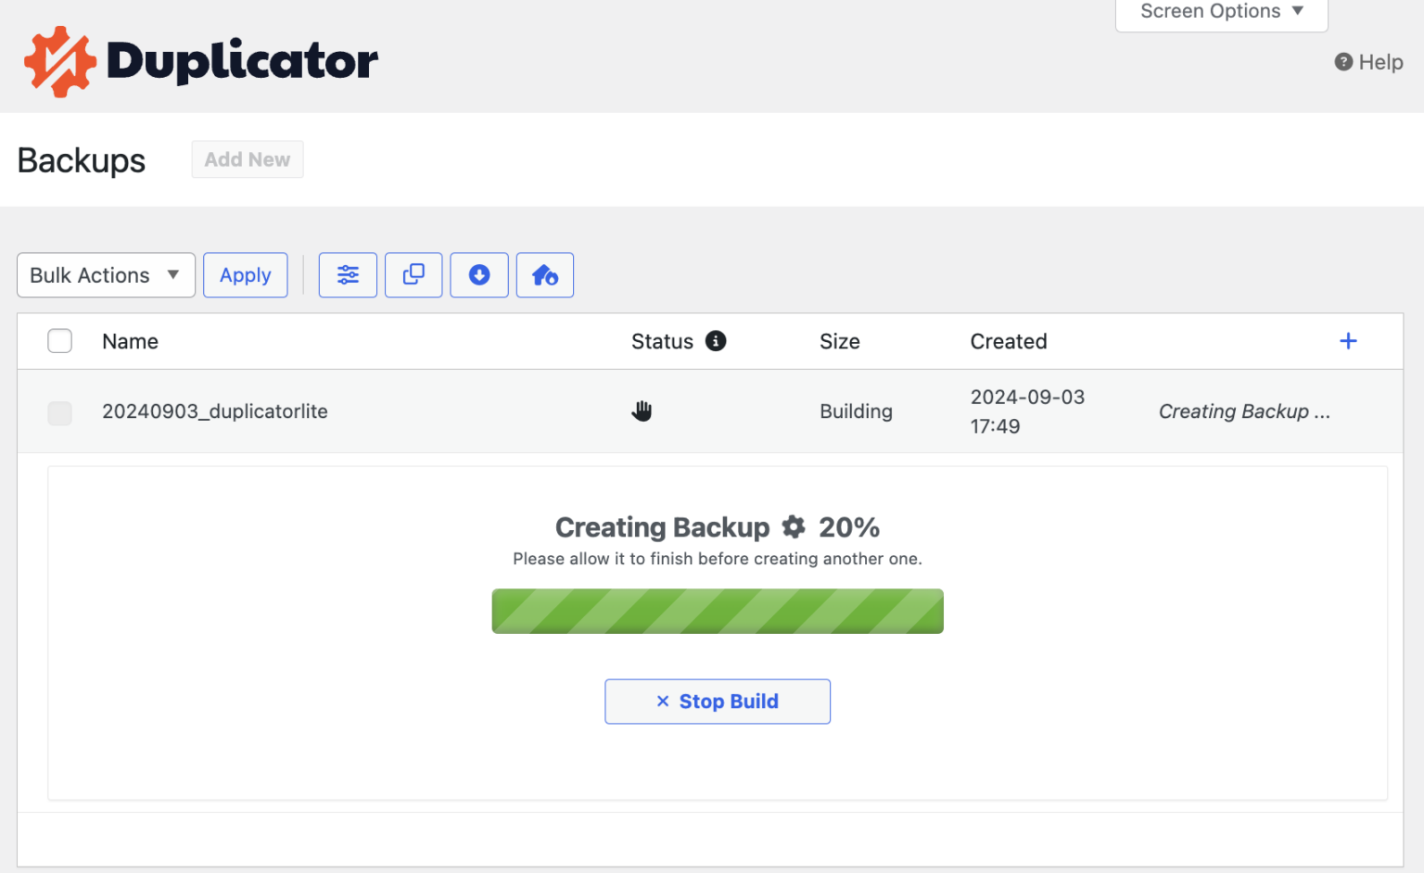Open the Bulk Actions dropdown
The height and width of the screenshot is (873, 1424).
point(106,275)
